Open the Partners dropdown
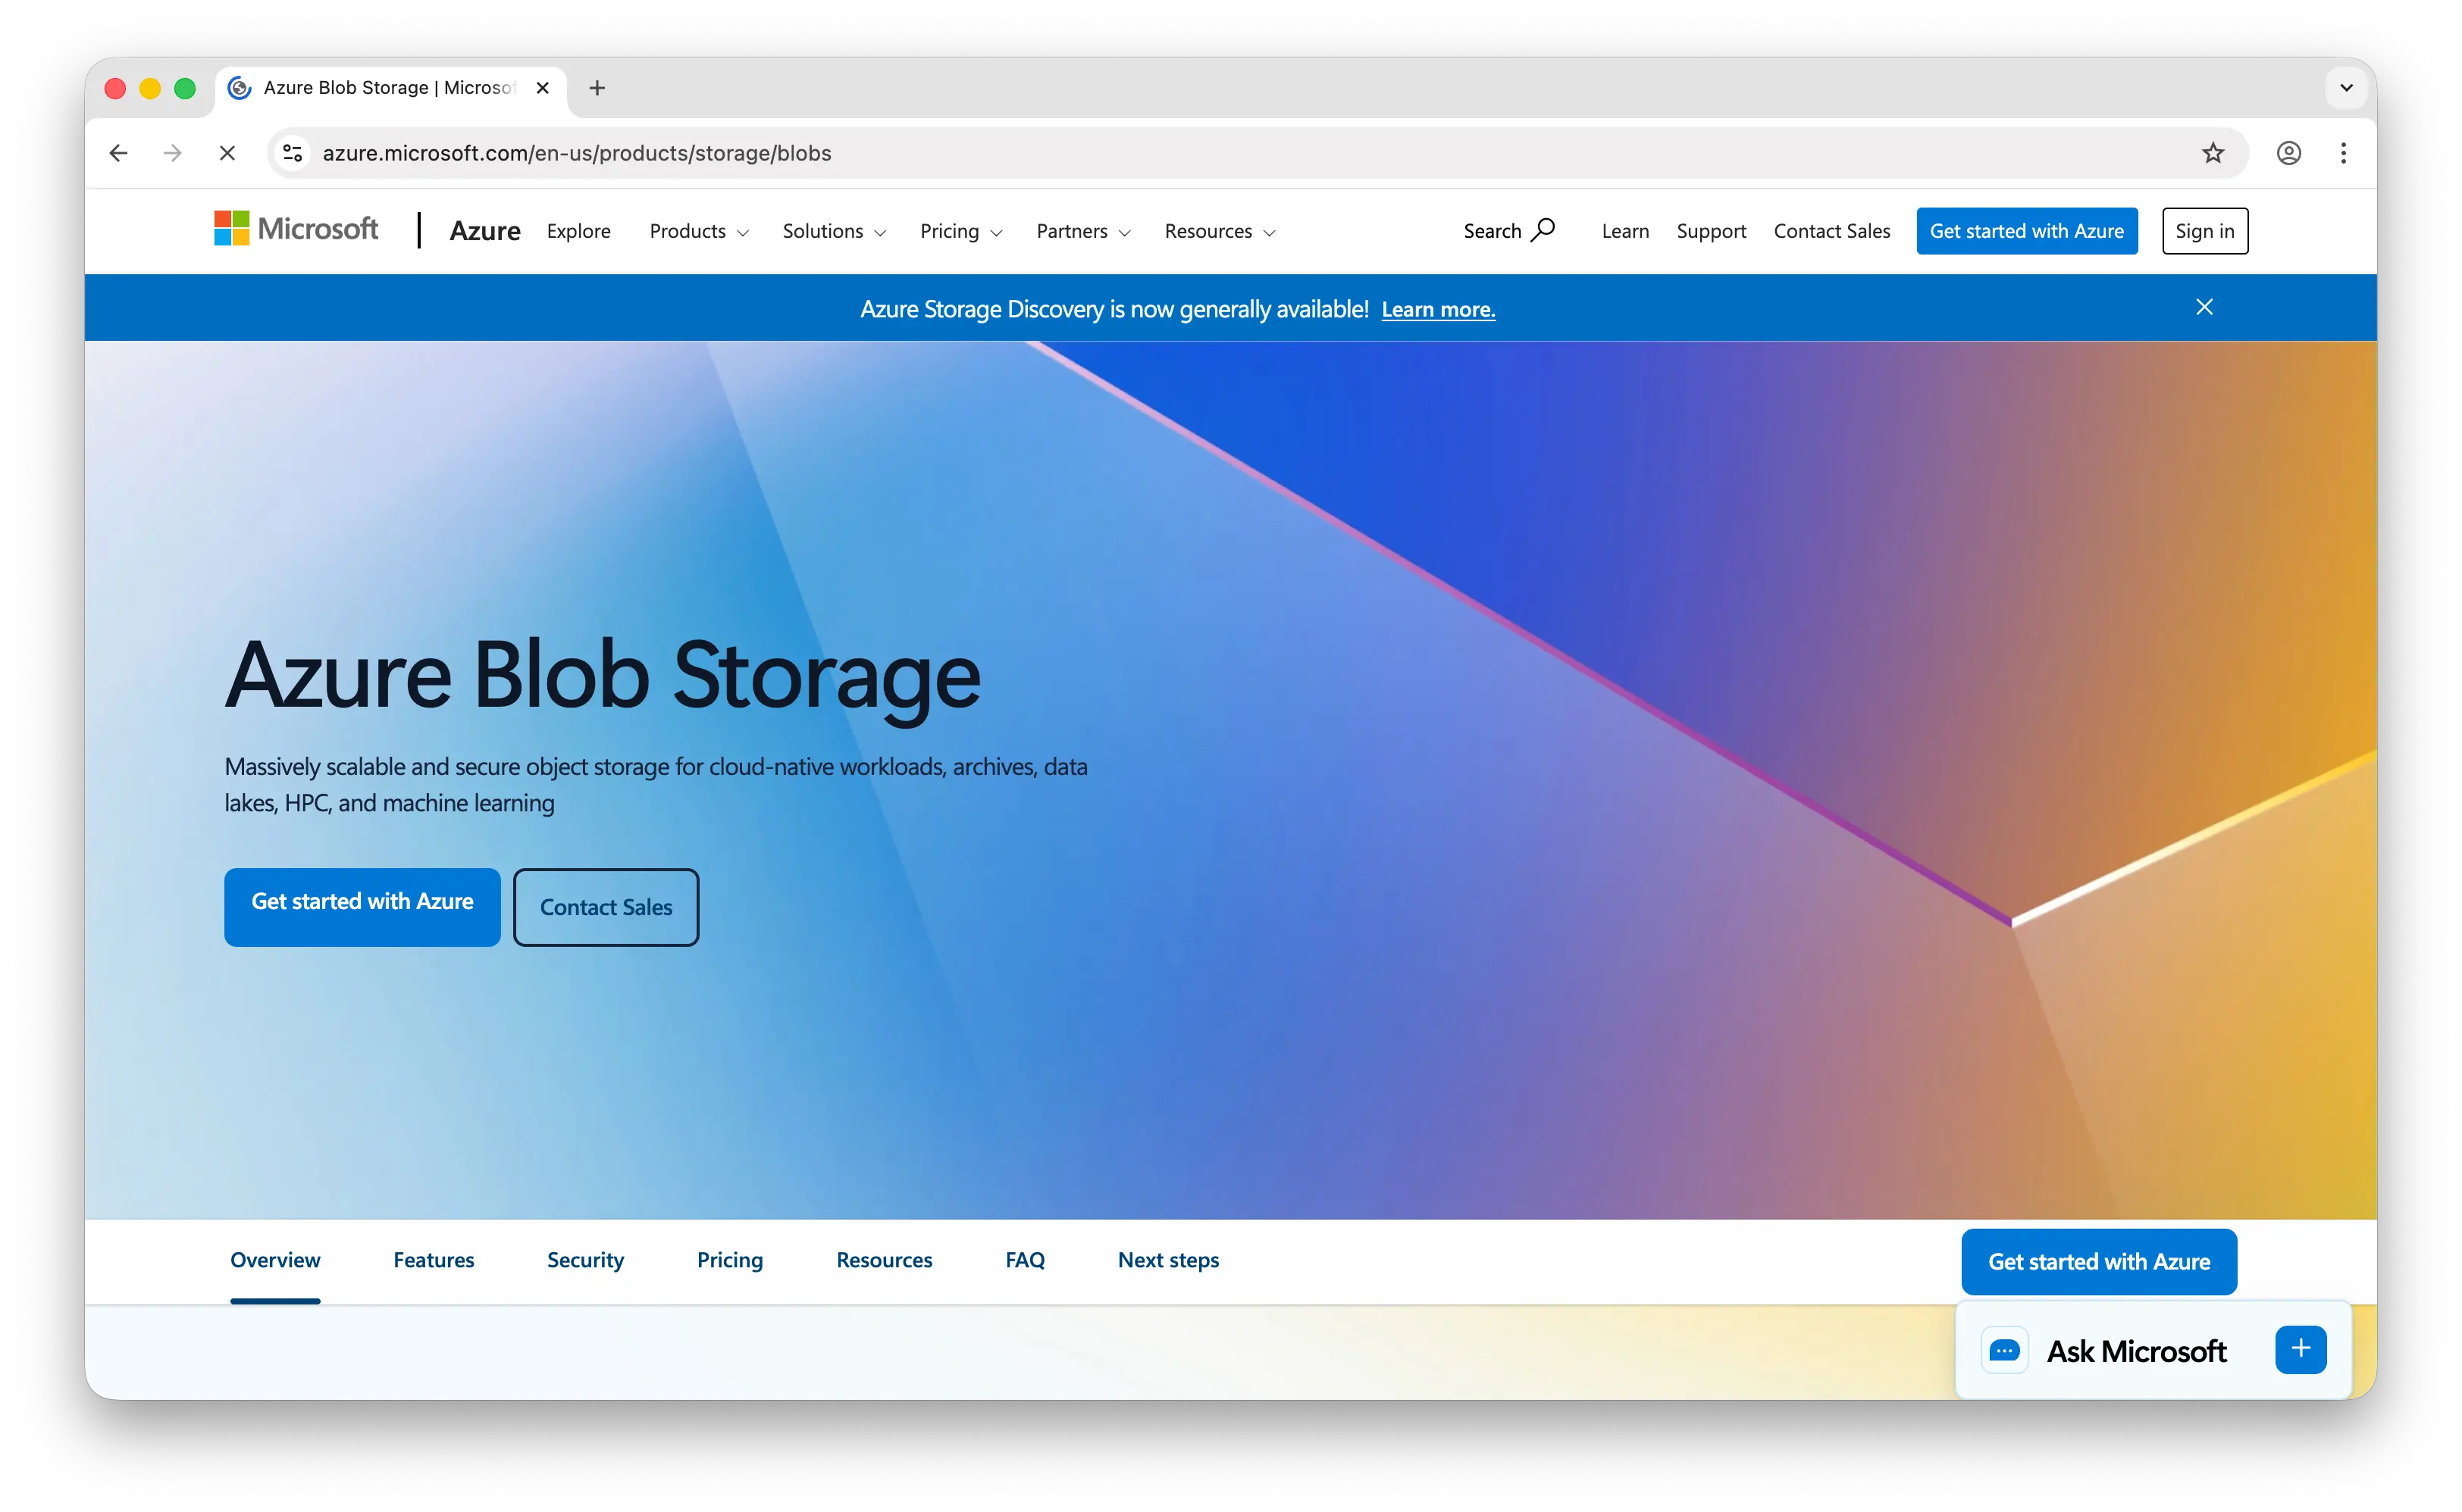The image size is (2462, 1512). pos(1082,231)
